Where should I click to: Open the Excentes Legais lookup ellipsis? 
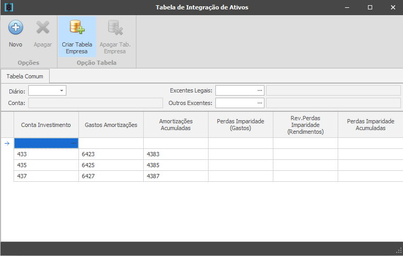[x=259, y=91]
